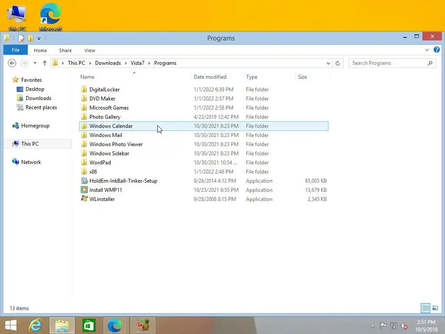Click This PC in the address bar

click(76, 63)
